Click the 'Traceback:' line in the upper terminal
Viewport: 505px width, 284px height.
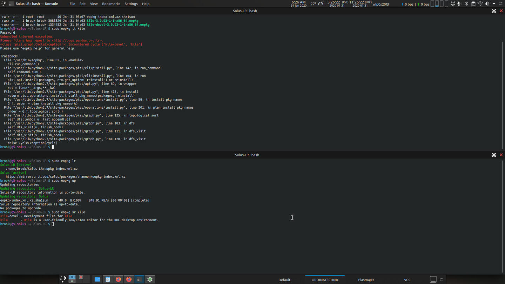(x=9, y=56)
